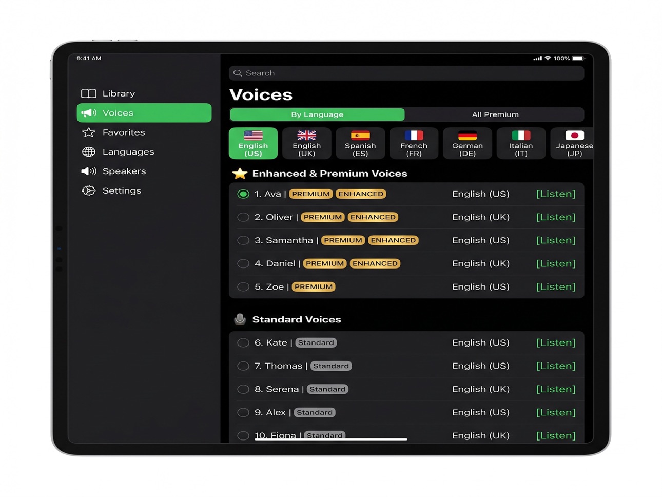Click the Voices megaphone icon

pyautogui.click(x=89, y=113)
